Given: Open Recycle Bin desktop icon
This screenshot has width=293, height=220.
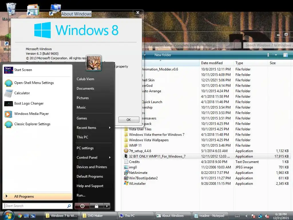Looking at the screenshot, I should 11,11.
